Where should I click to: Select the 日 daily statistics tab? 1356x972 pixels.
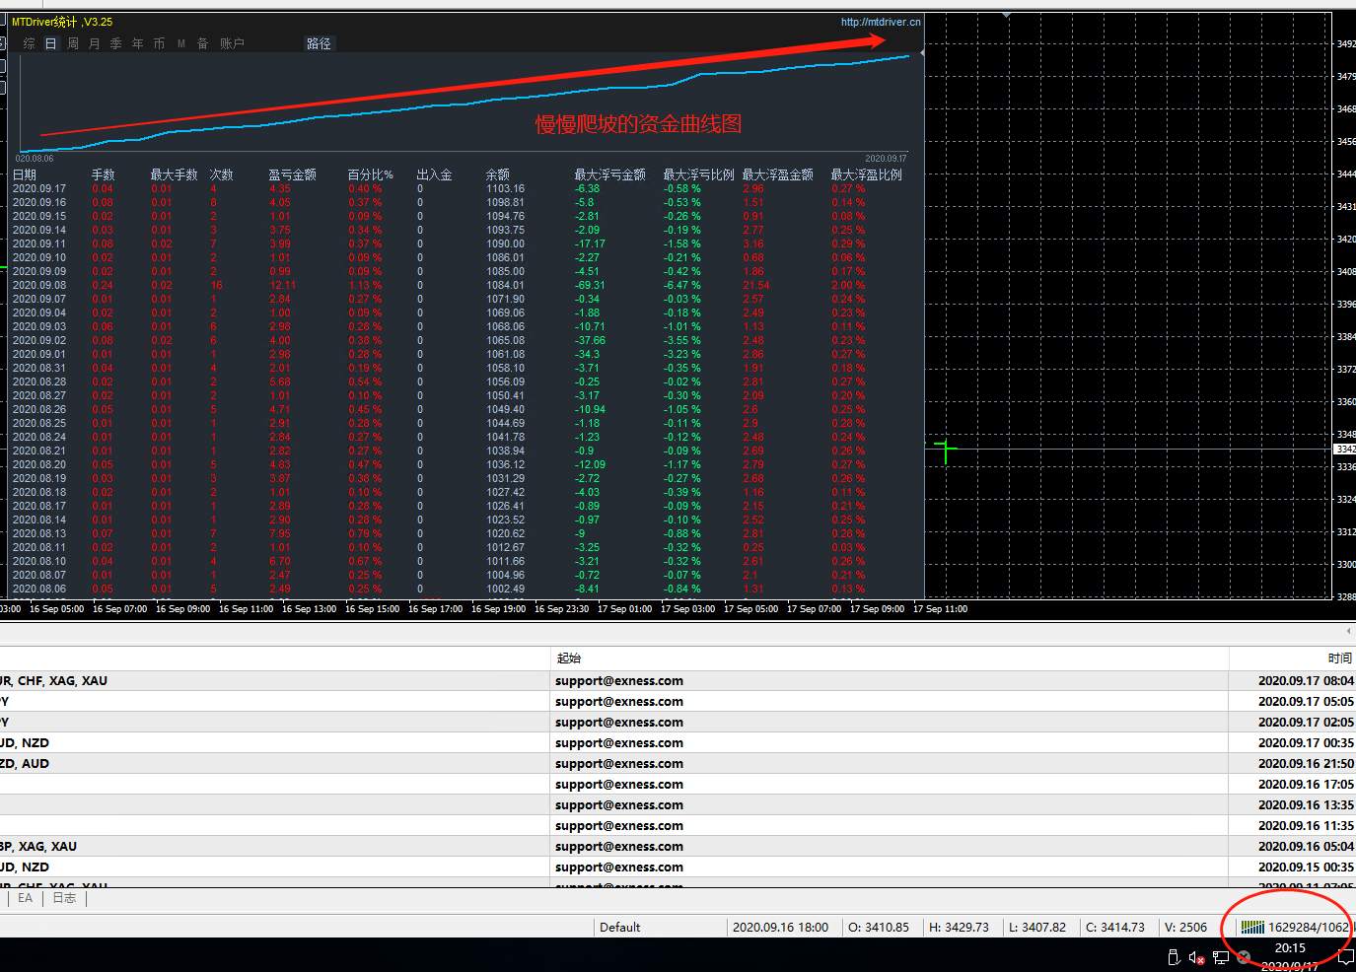50,43
